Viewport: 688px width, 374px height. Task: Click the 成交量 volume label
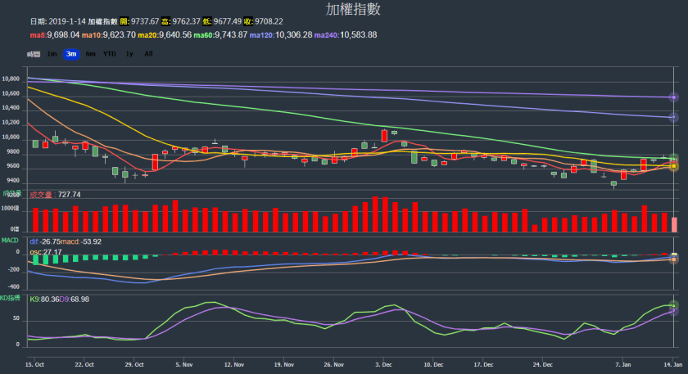(41, 195)
